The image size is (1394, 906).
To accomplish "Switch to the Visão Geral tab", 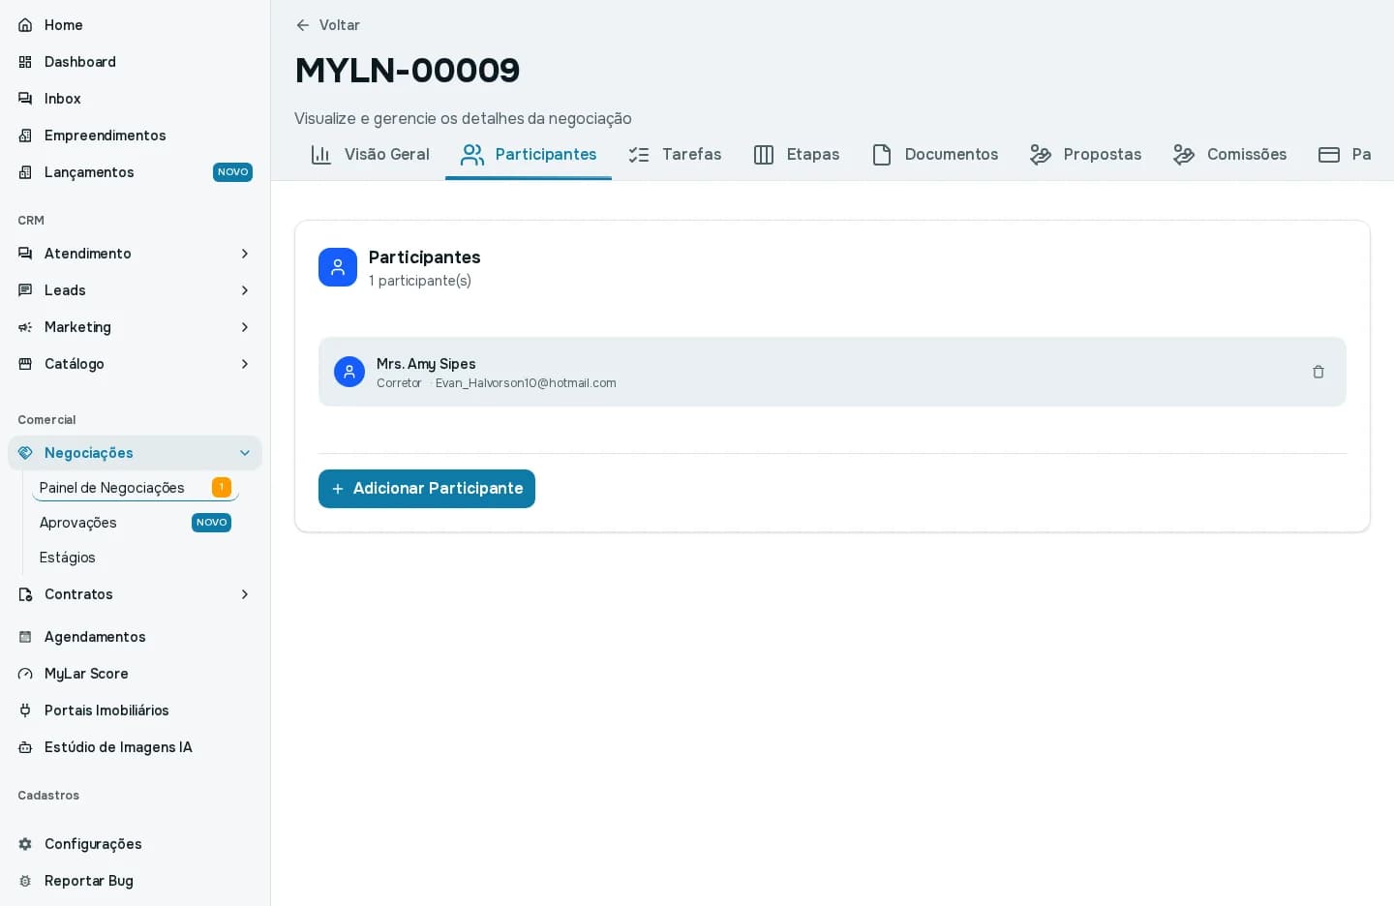I will [370, 155].
